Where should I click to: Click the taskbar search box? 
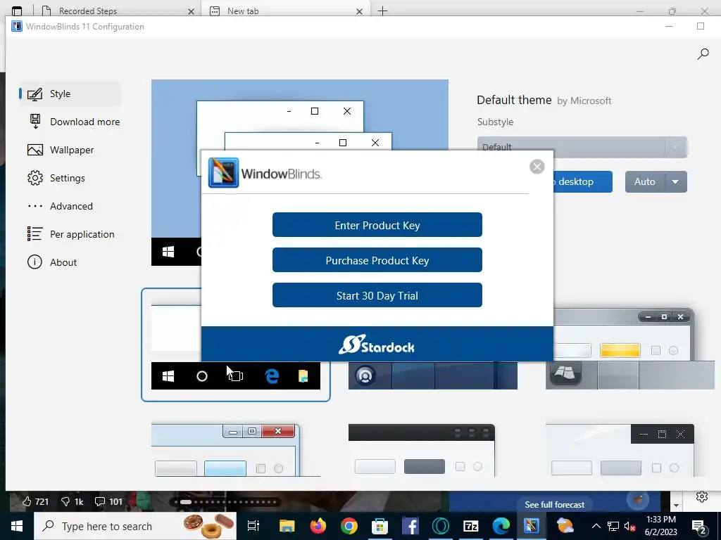click(135, 526)
